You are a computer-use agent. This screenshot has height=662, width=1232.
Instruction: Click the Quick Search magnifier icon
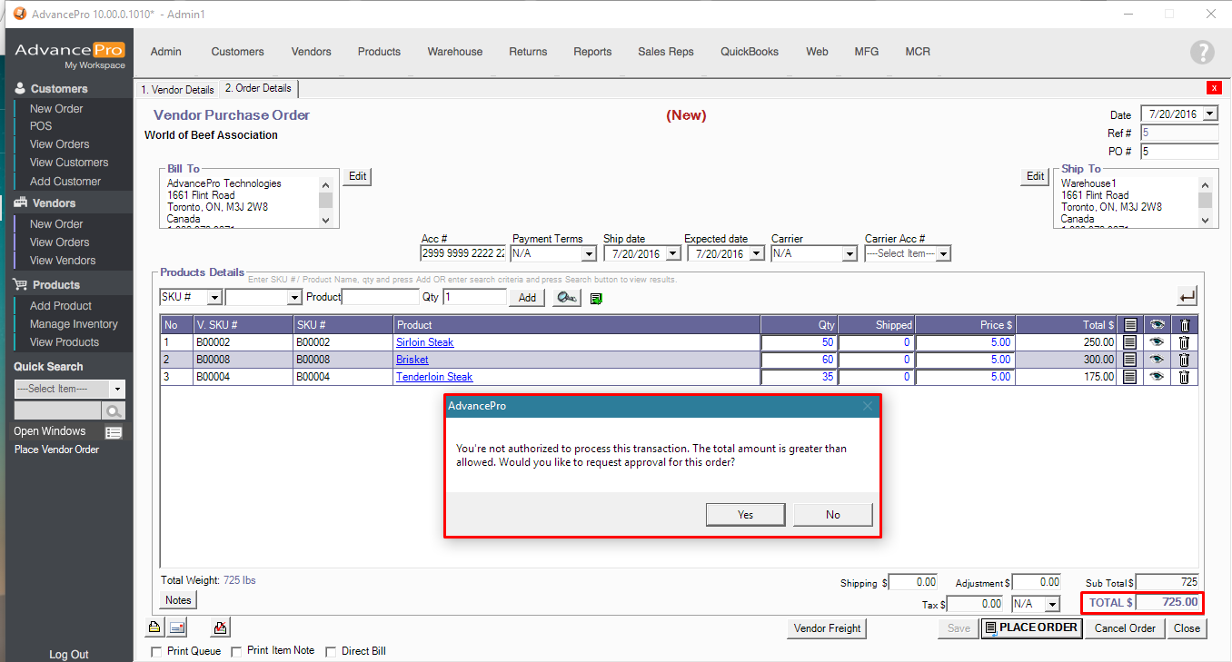[114, 411]
